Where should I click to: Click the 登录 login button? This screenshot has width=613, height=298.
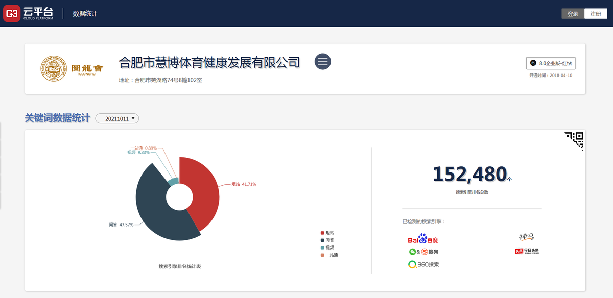(x=573, y=14)
